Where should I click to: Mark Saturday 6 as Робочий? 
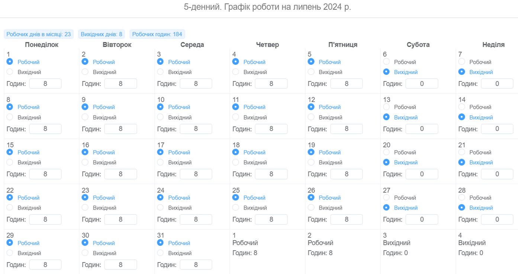point(386,62)
